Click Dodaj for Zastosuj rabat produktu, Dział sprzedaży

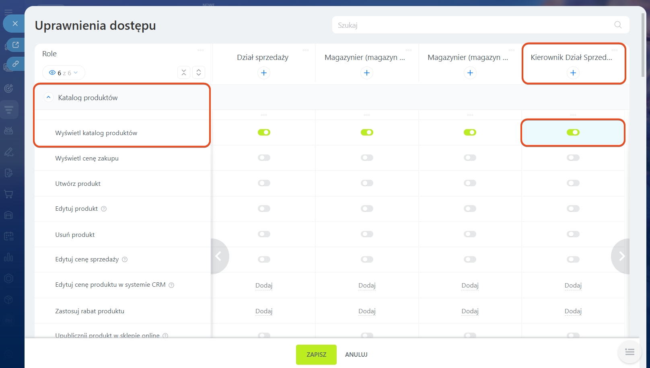pos(264,311)
